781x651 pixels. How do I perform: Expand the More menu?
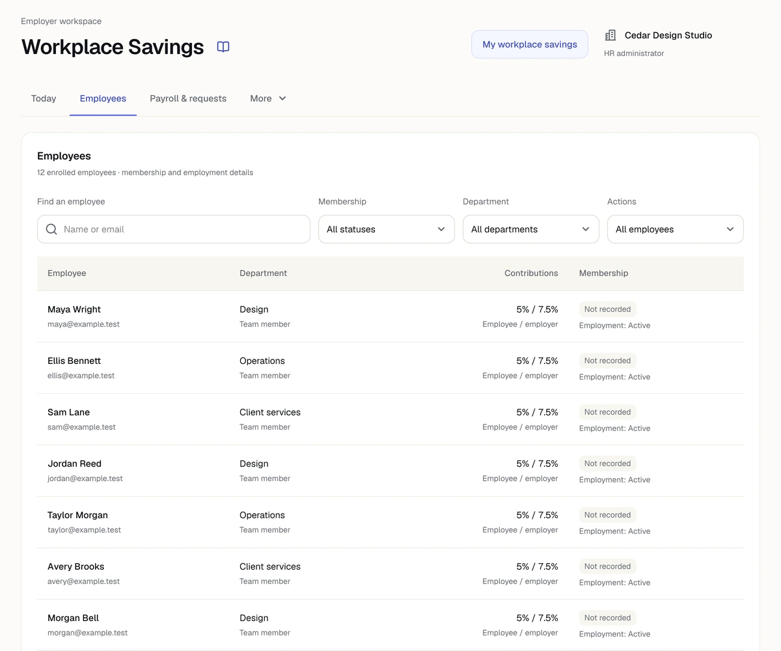(268, 98)
